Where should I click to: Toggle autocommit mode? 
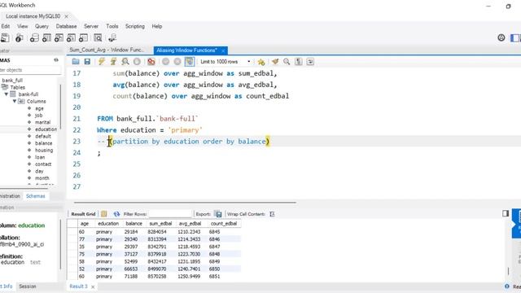190,62
